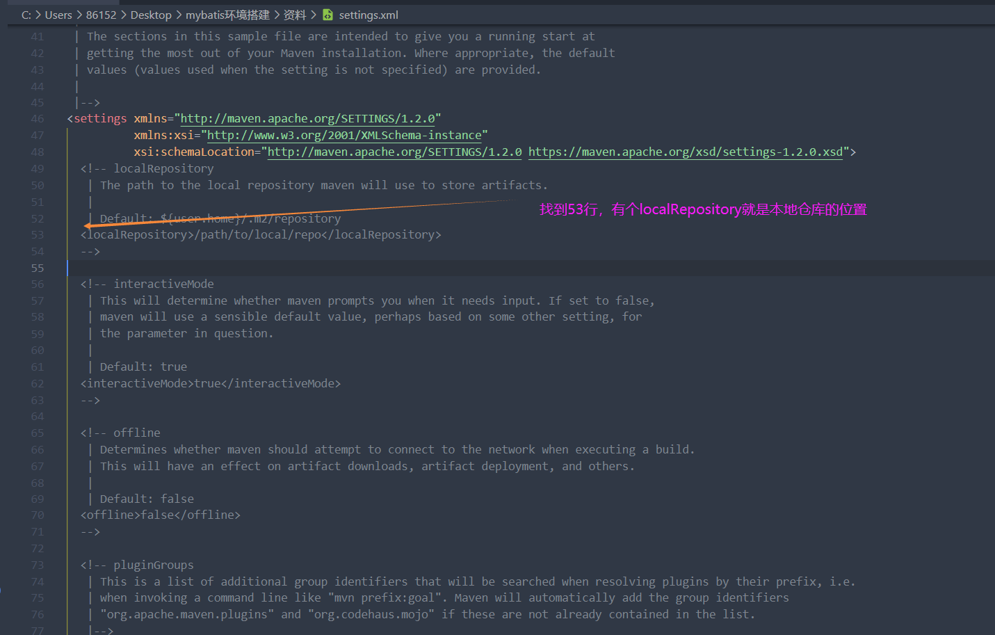Click line number 46 in the gutter
This screenshot has height=635, width=995.
pyautogui.click(x=38, y=119)
